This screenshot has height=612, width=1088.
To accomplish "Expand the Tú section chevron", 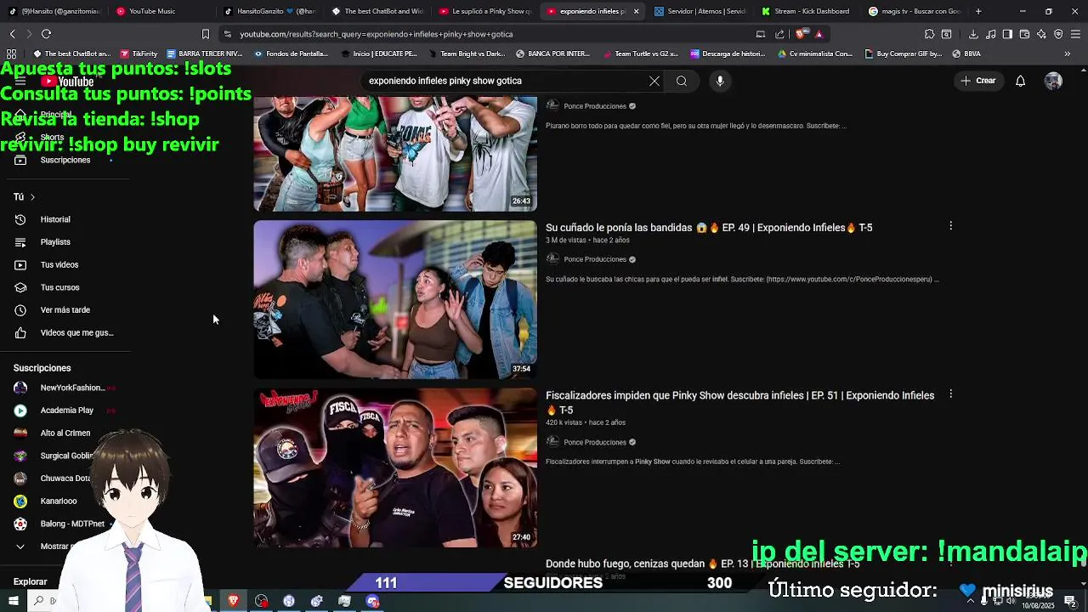I will click(x=32, y=197).
